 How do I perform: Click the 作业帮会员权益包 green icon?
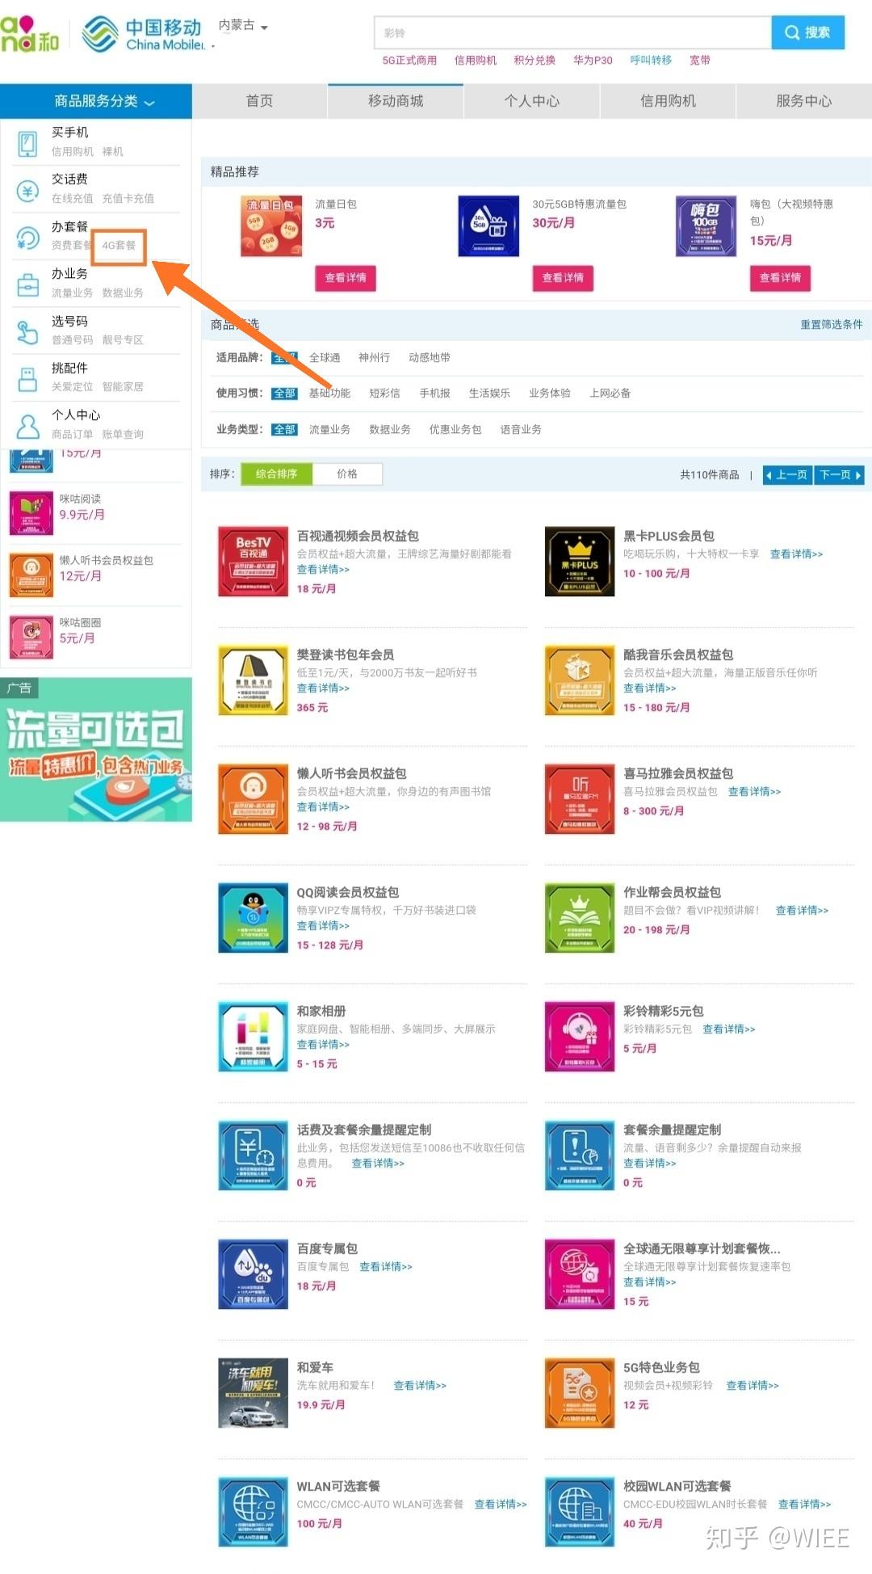pos(580,918)
